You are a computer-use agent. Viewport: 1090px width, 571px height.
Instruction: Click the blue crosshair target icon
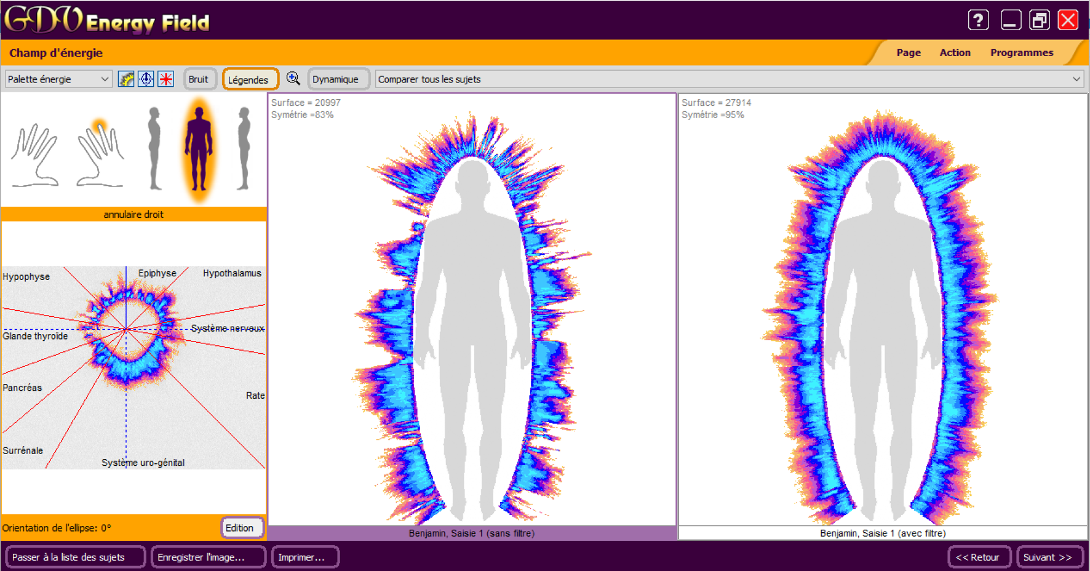click(x=146, y=79)
